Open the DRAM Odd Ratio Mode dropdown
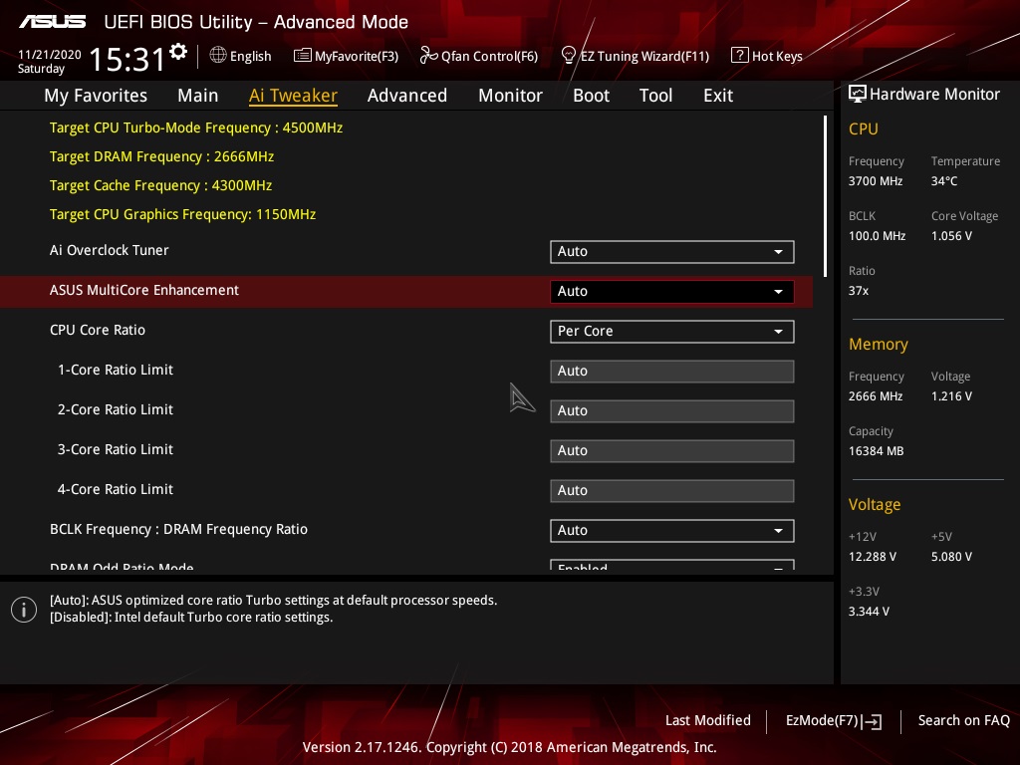This screenshot has height=765, width=1020. 672,565
